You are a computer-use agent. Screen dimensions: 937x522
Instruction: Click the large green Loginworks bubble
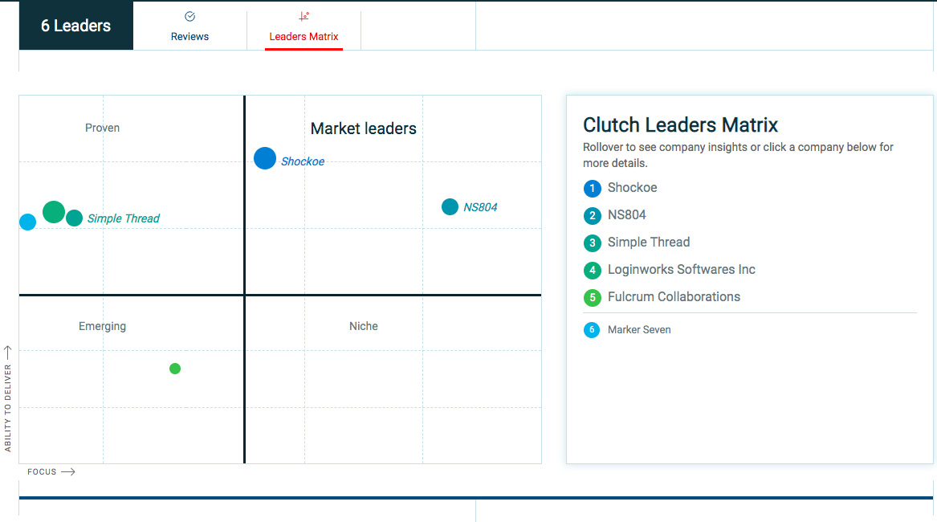(x=54, y=212)
